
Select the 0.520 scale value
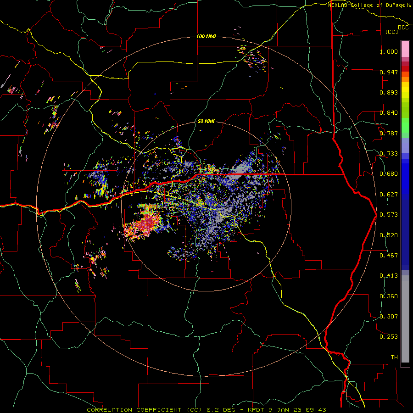pyautogui.click(x=389, y=235)
